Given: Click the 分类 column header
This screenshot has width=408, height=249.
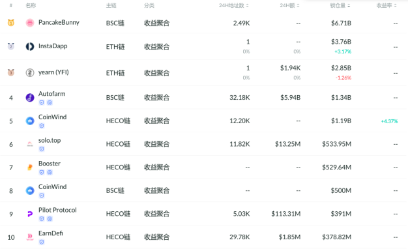Looking at the screenshot, I should click(x=149, y=5).
